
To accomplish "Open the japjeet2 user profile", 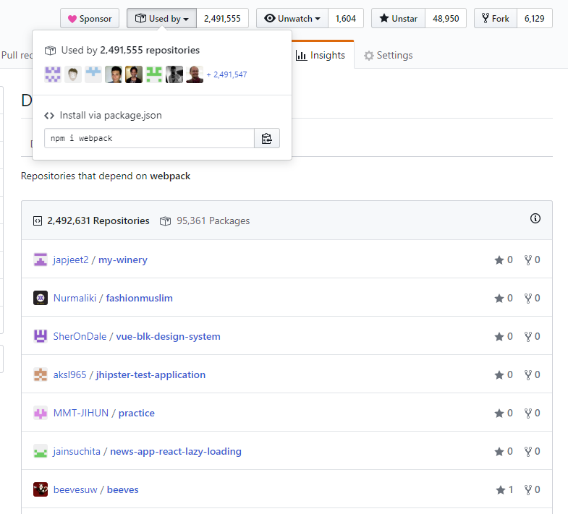I will tap(71, 260).
